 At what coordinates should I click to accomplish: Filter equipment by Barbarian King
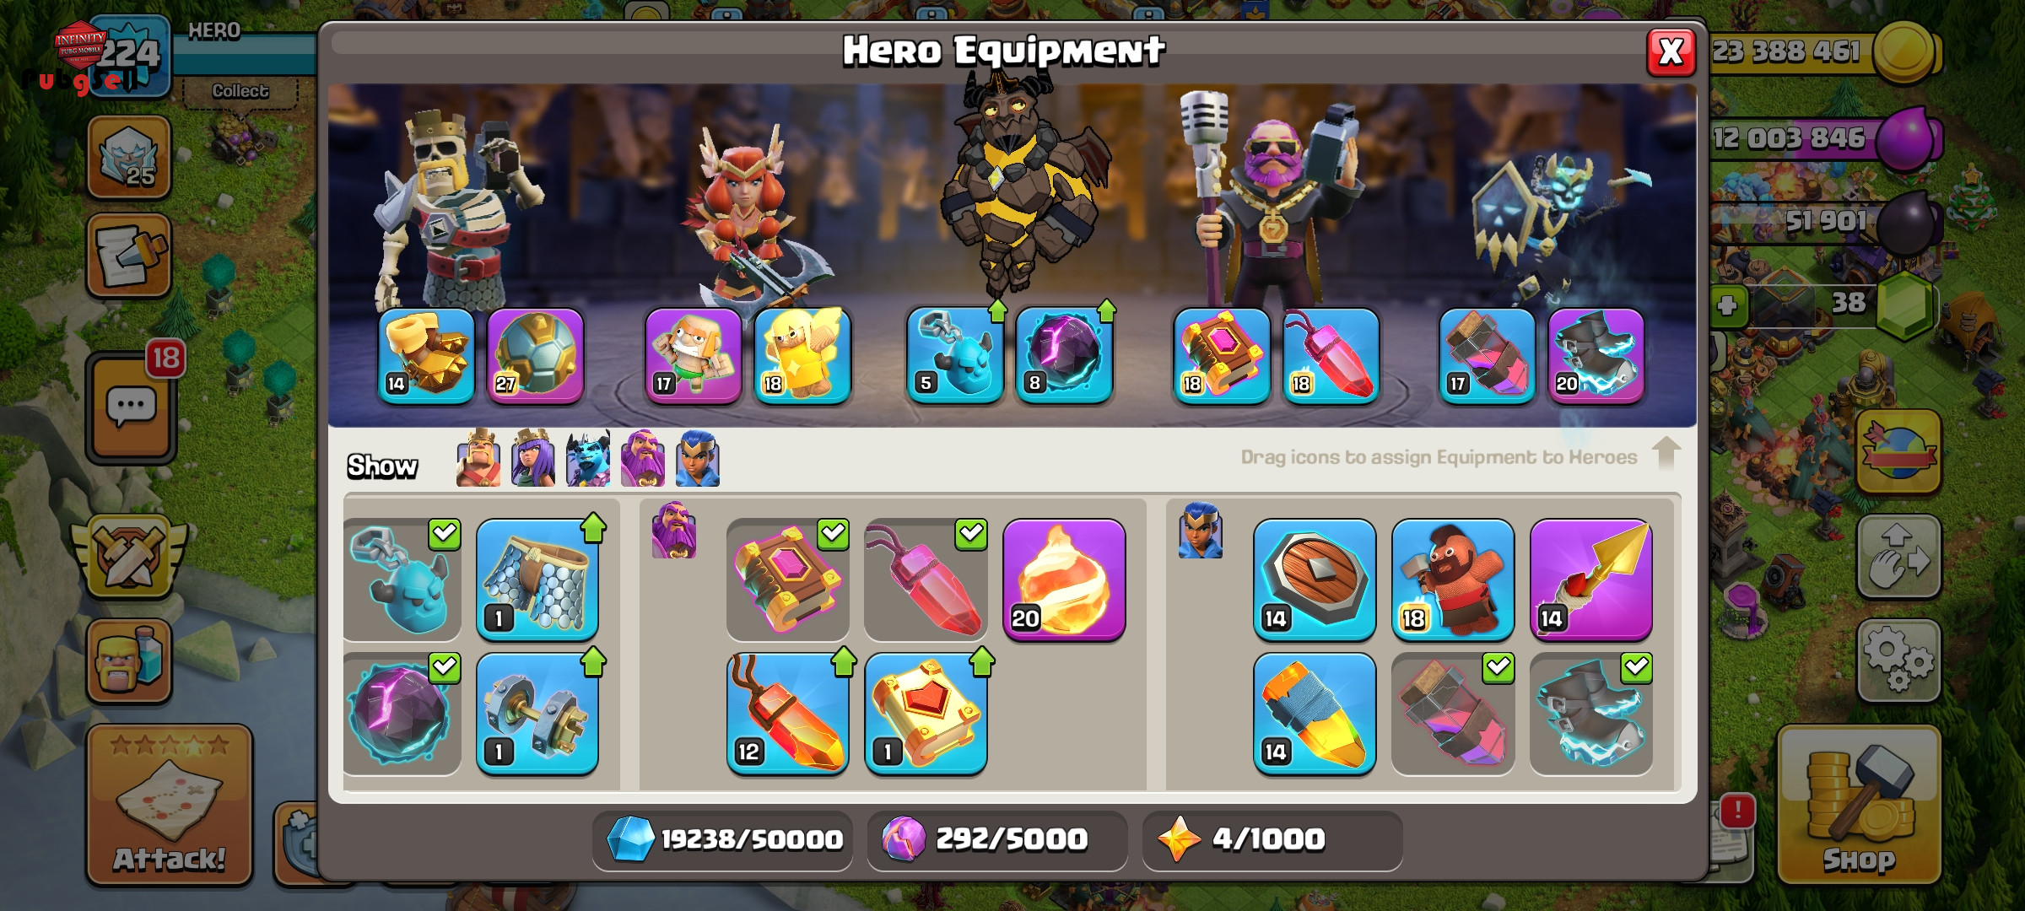478,458
